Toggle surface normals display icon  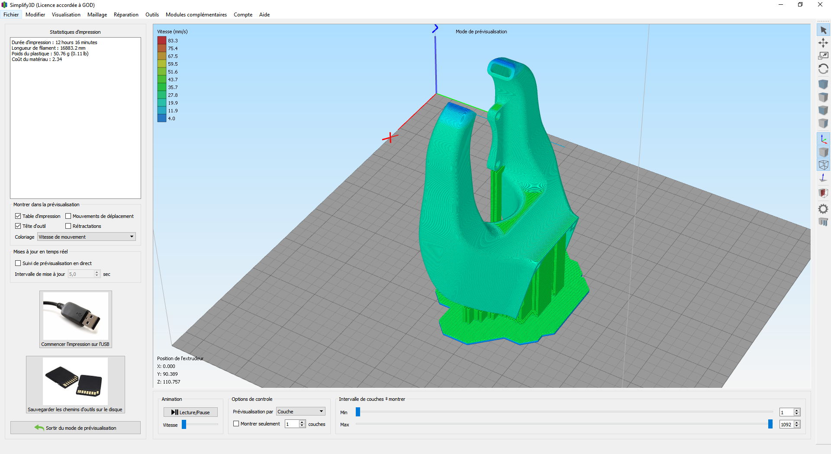(x=823, y=178)
